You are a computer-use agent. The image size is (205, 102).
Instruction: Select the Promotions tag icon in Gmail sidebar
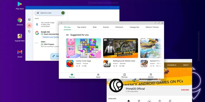tap(29, 32)
